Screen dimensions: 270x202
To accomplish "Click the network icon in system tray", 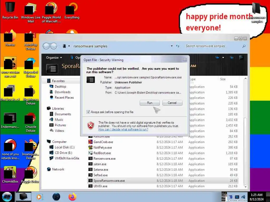I will coord(237,197).
